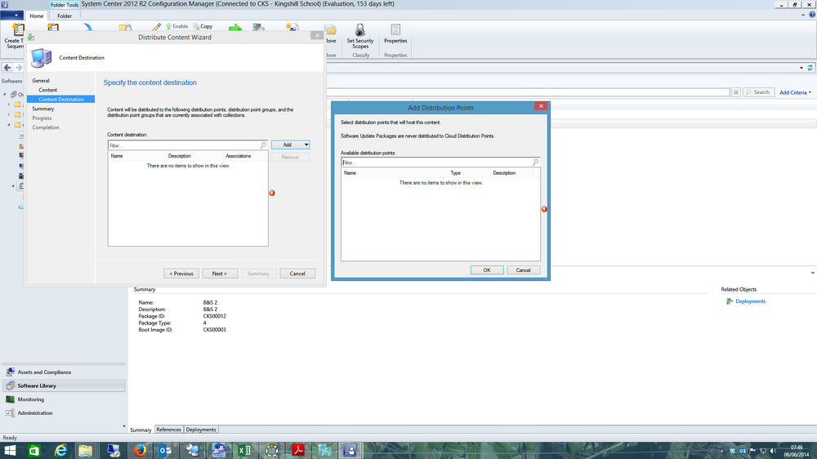Open the Properties ribbon icon
This screenshot has width=817, height=459.
tap(395, 30)
